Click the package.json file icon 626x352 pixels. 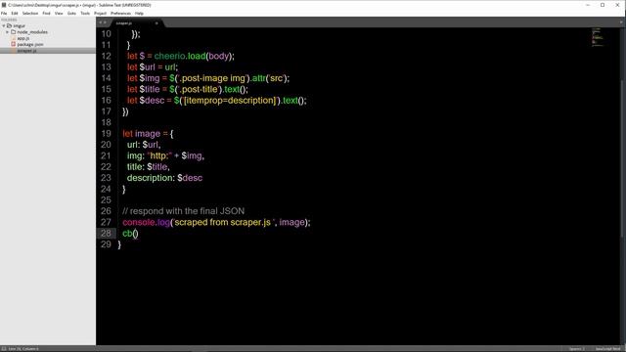pos(13,44)
